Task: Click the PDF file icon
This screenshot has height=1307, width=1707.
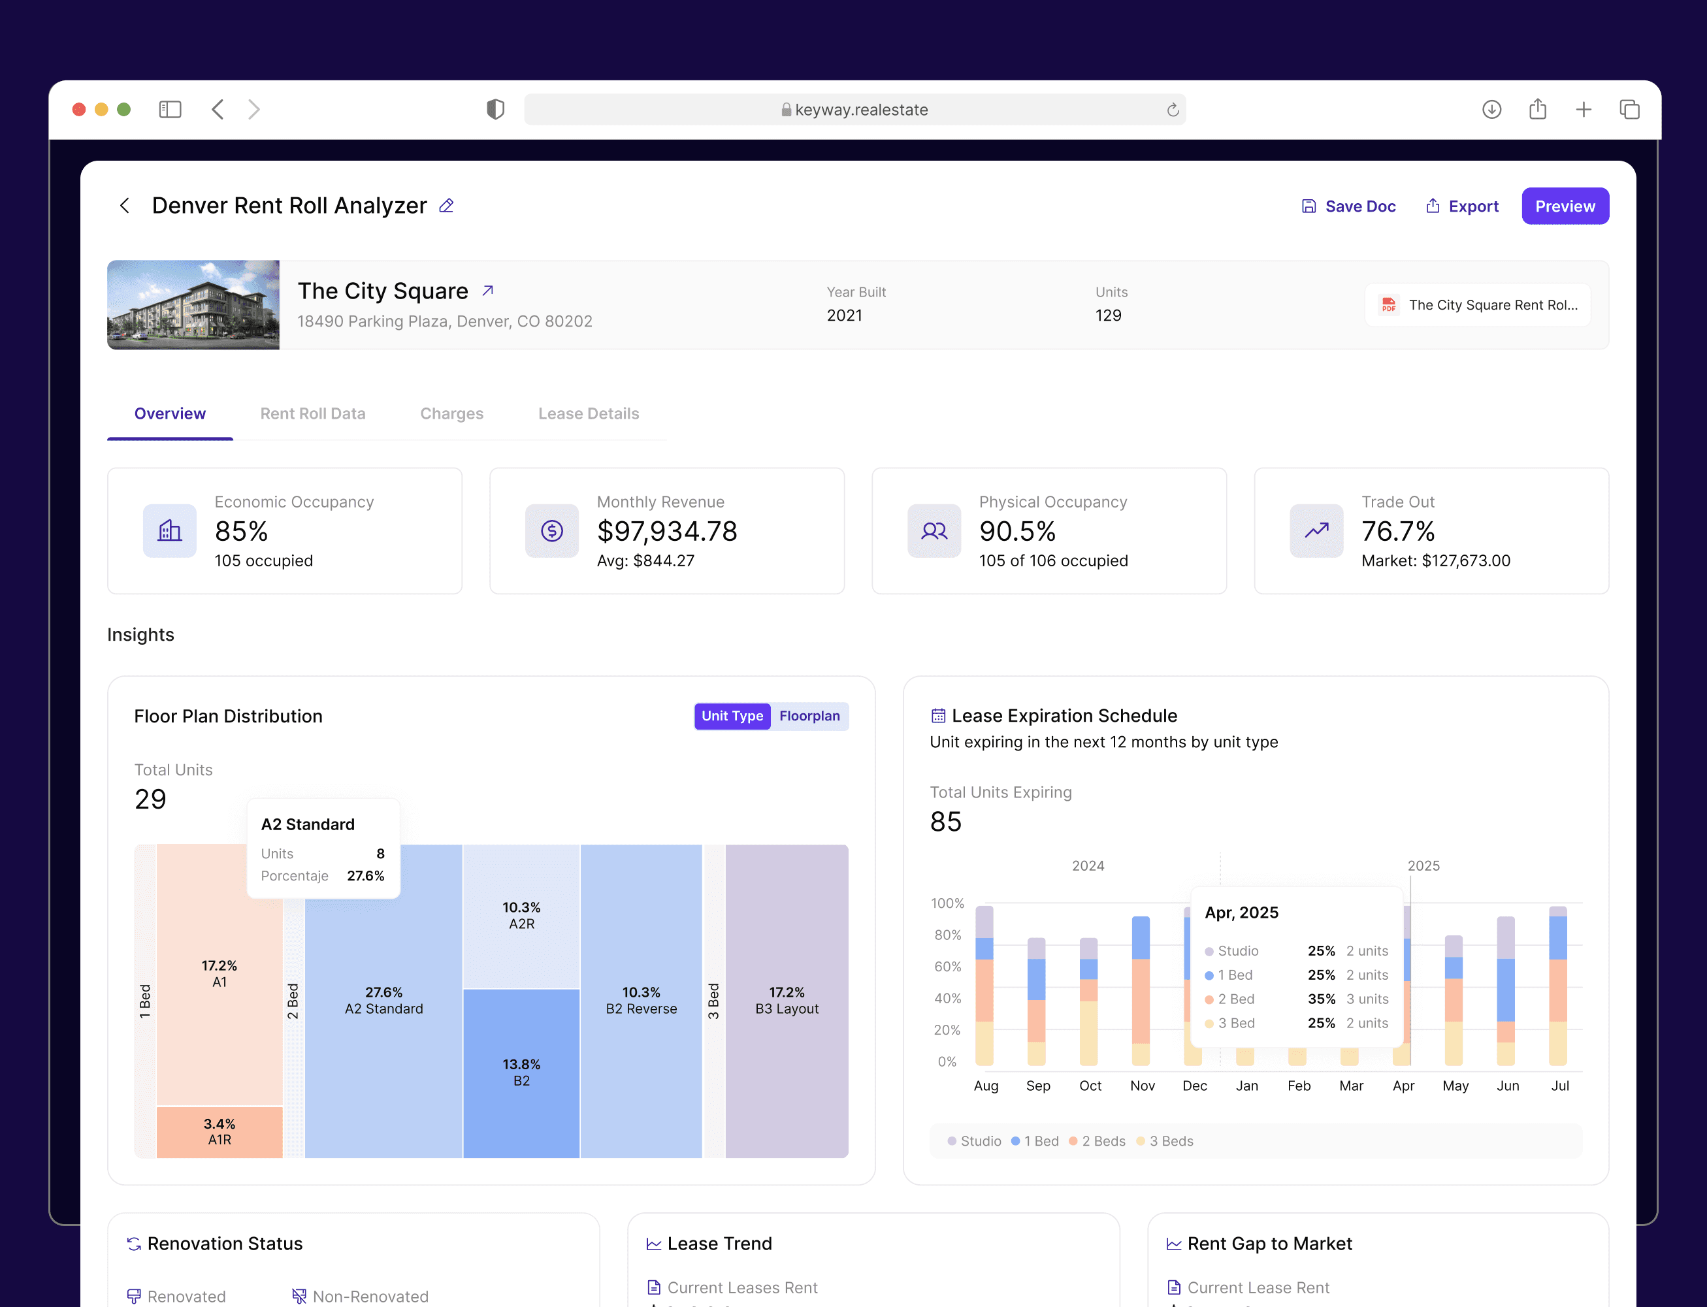Action: pyautogui.click(x=1389, y=305)
